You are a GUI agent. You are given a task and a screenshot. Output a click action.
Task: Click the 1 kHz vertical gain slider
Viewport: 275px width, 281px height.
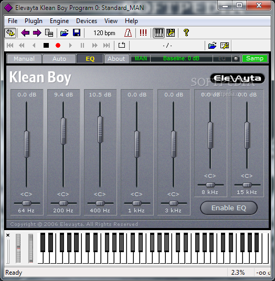(136, 144)
